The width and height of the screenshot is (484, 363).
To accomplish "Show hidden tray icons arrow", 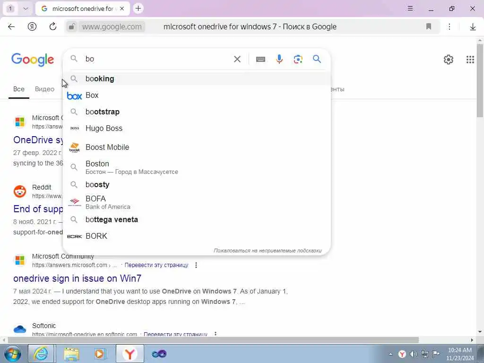I will point(390,354).
